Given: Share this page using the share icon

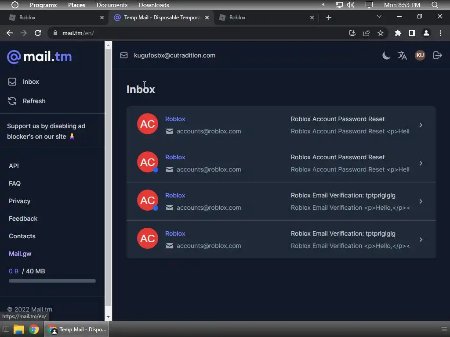Looking at the screenshot, I should pyautogui.click(x=366, y=33).
